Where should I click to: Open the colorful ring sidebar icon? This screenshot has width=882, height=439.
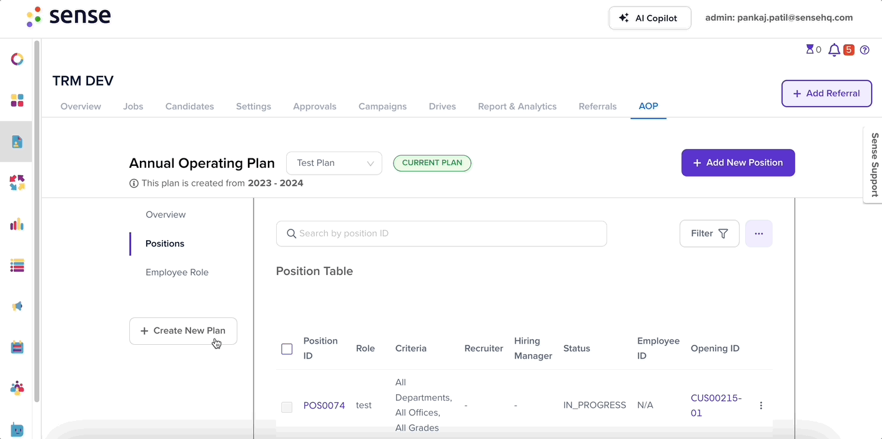[x=17, y=59]
